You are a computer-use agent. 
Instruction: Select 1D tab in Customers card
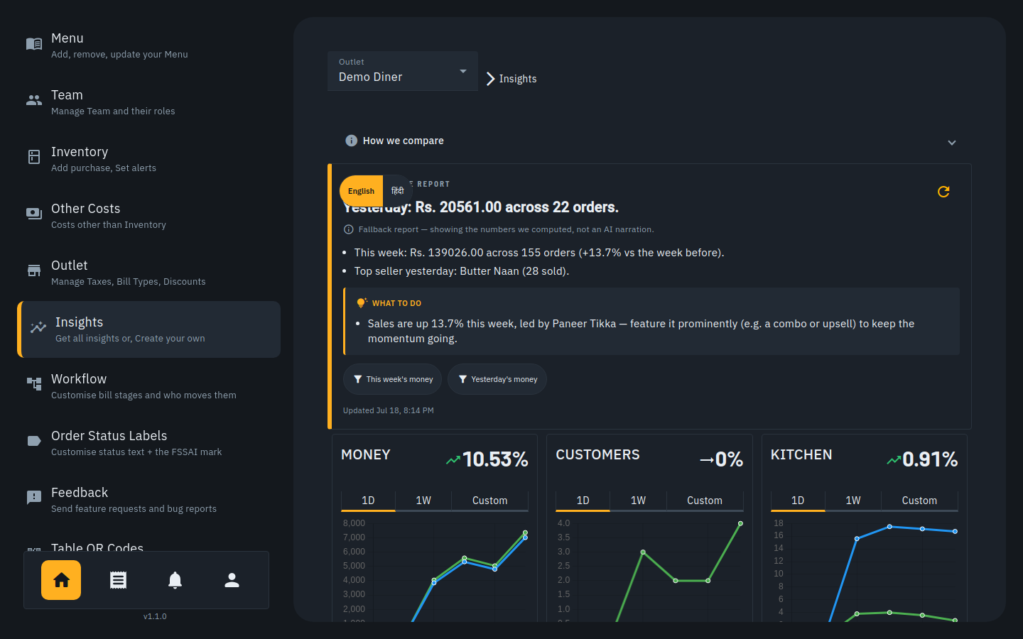pyautogui.click(x=583, y=501)
